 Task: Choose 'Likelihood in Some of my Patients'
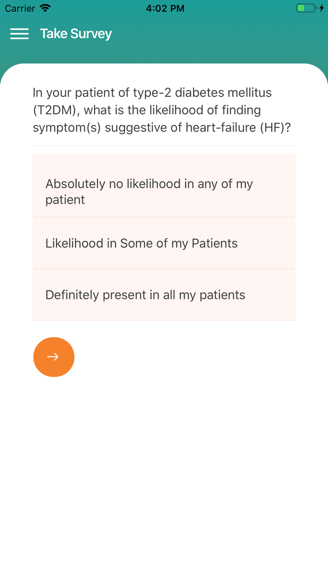[164, 243]
